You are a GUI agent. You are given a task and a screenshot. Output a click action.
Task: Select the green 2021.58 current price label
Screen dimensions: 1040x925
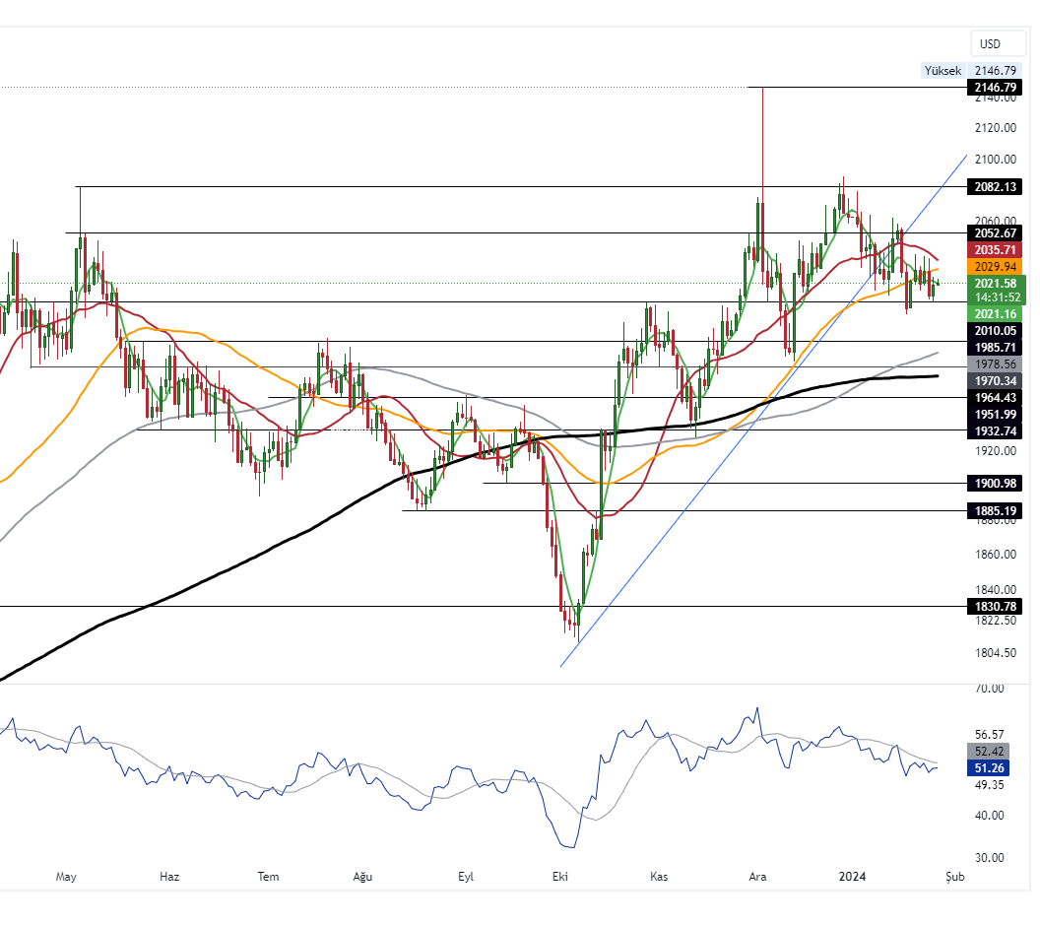(x=995, y=284)
